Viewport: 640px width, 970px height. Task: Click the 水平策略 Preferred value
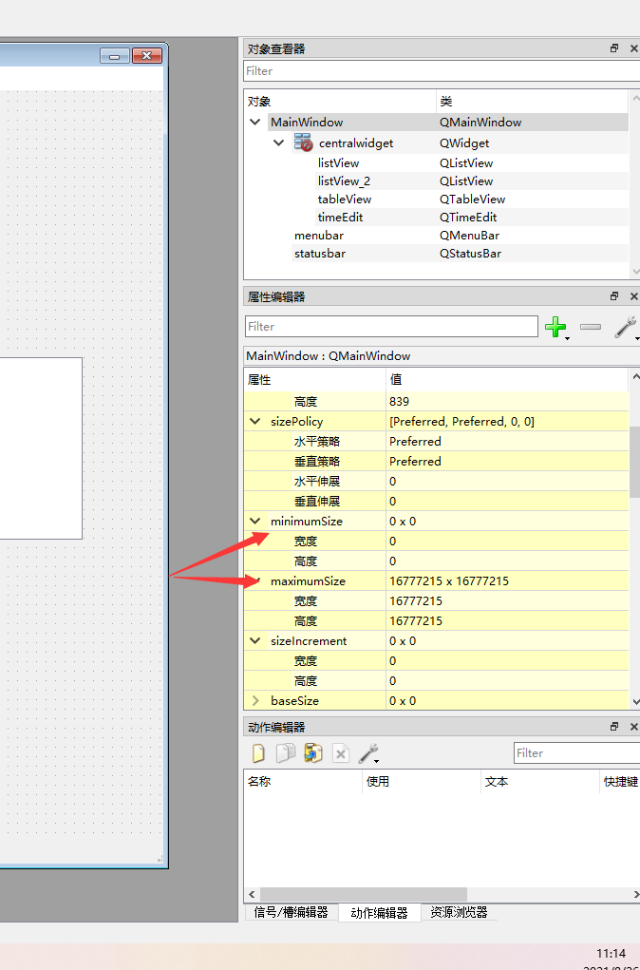pyautogui.click(x=507, y=441)
